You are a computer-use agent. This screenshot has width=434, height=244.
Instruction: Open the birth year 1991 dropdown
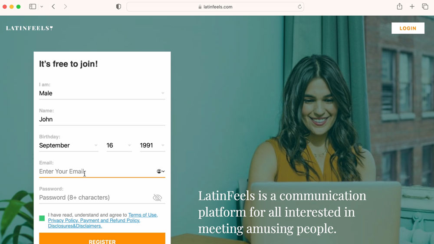tap(152, 145)
